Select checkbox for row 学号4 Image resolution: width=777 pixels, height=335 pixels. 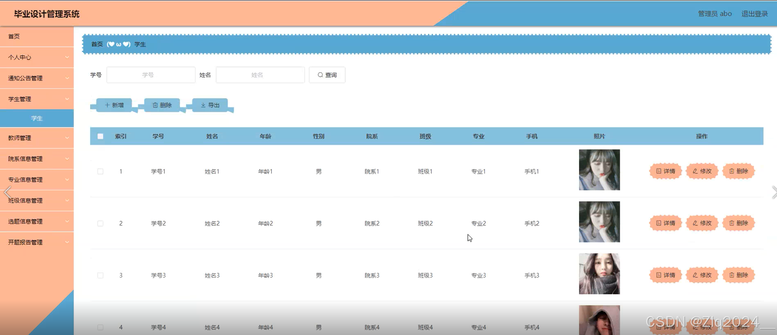[100, 327]
